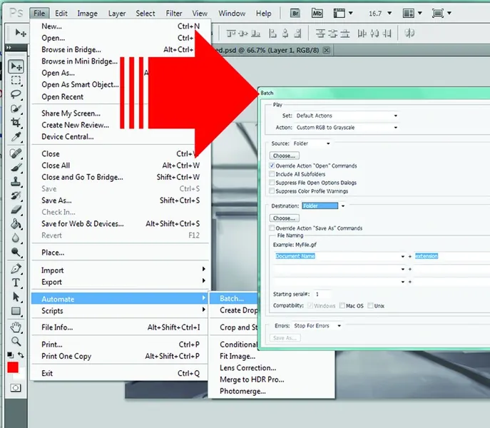Expand the Import submenu

coord(121,270)
